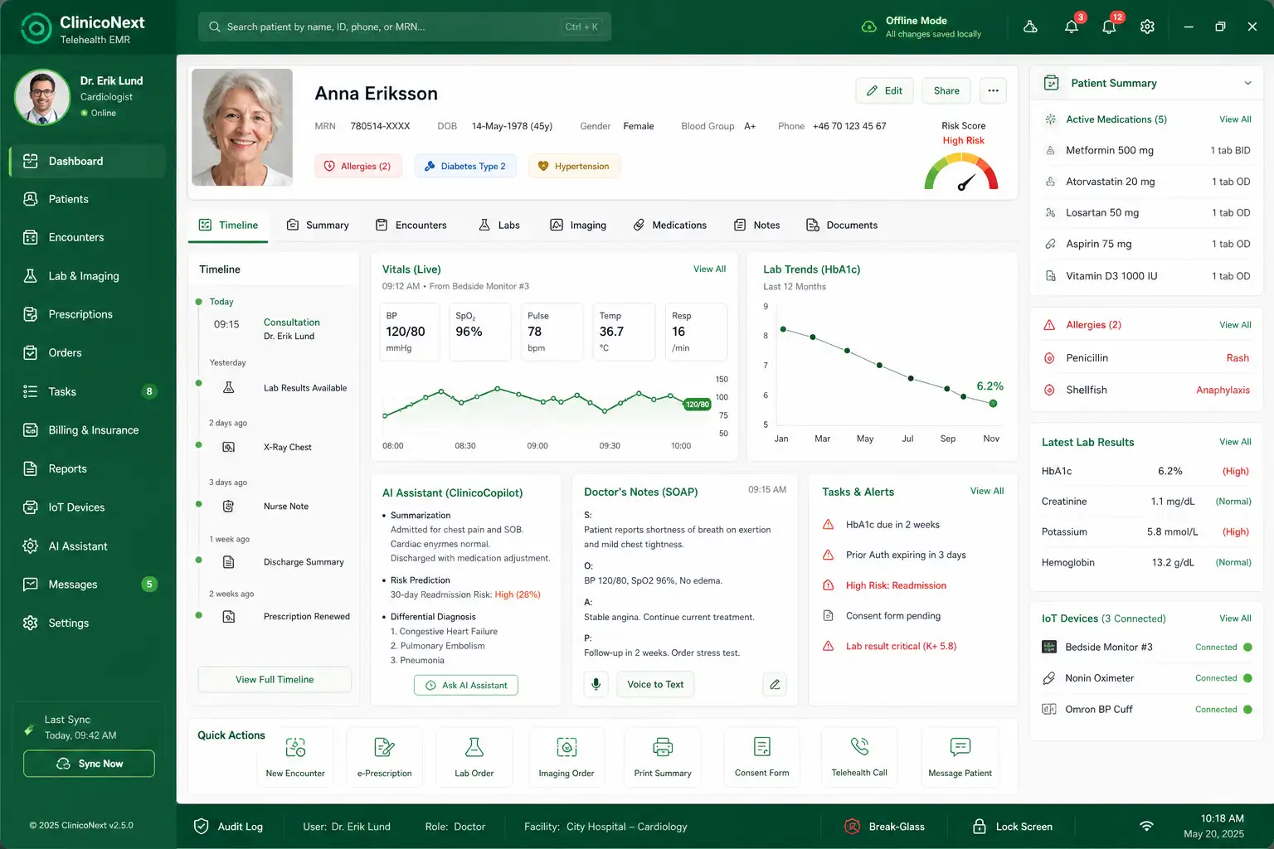The height and width of the screenshot is (849, 1274).
Task: Edit the SOAP note pencil icon
Action: [x=775, y=684]
